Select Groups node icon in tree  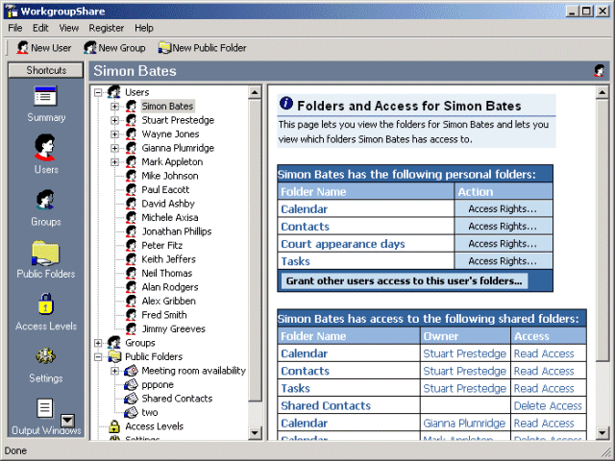point(114,343)
